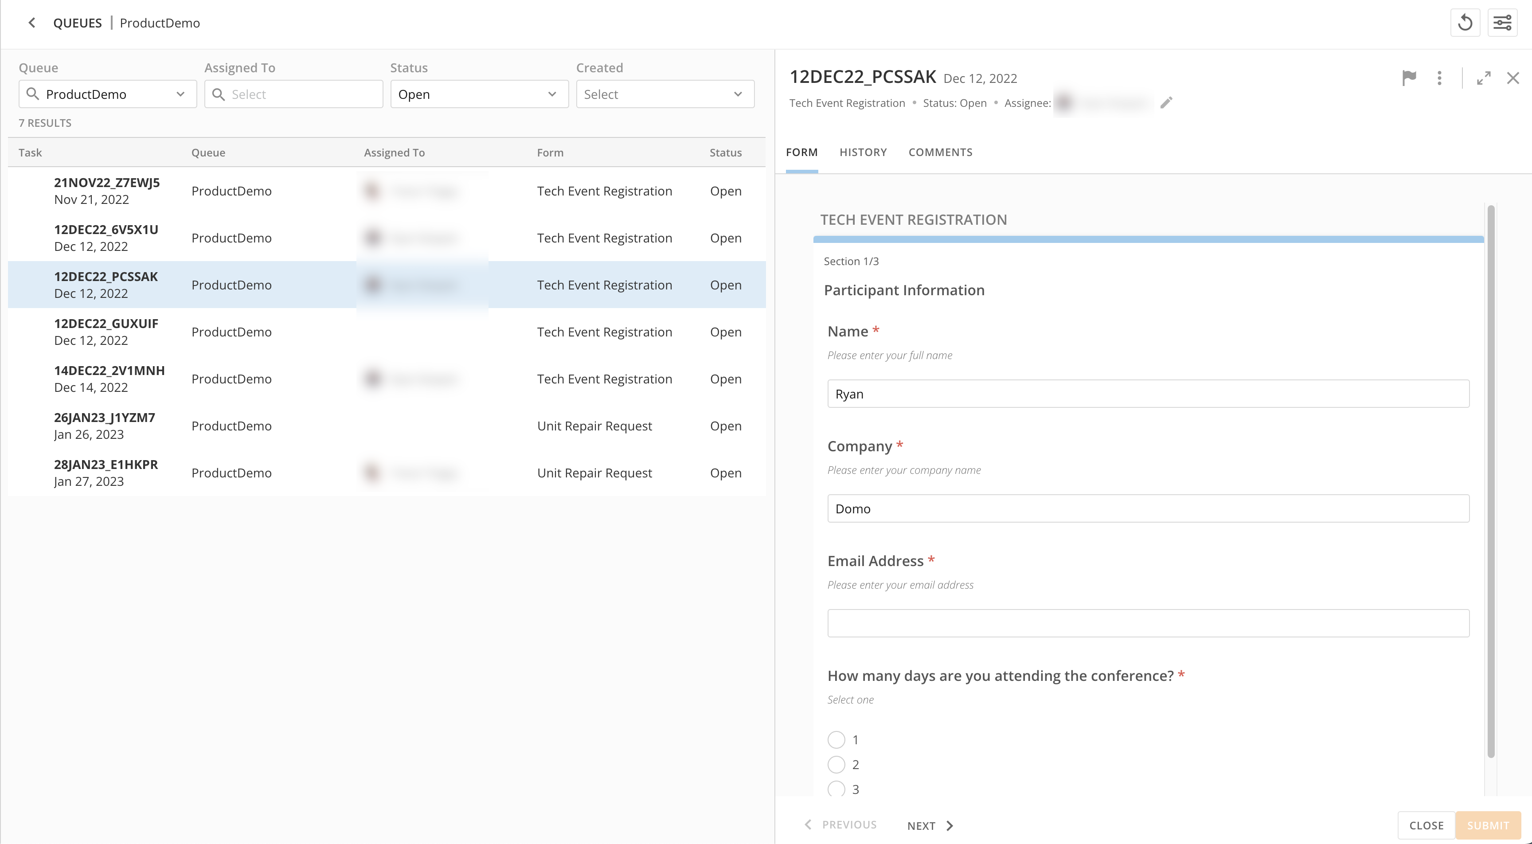1532x844 pixels.
Task: Select 1 day attending radio option
Action: [836, 739]
